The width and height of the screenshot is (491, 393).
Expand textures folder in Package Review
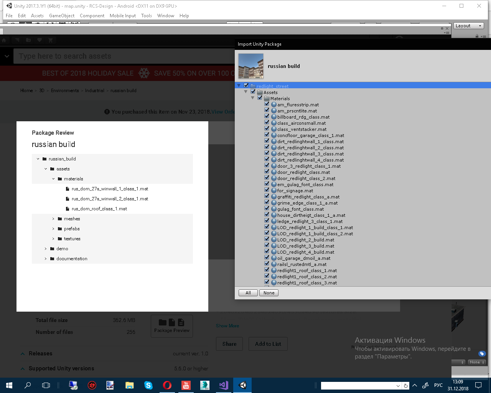tap(53, 239)
